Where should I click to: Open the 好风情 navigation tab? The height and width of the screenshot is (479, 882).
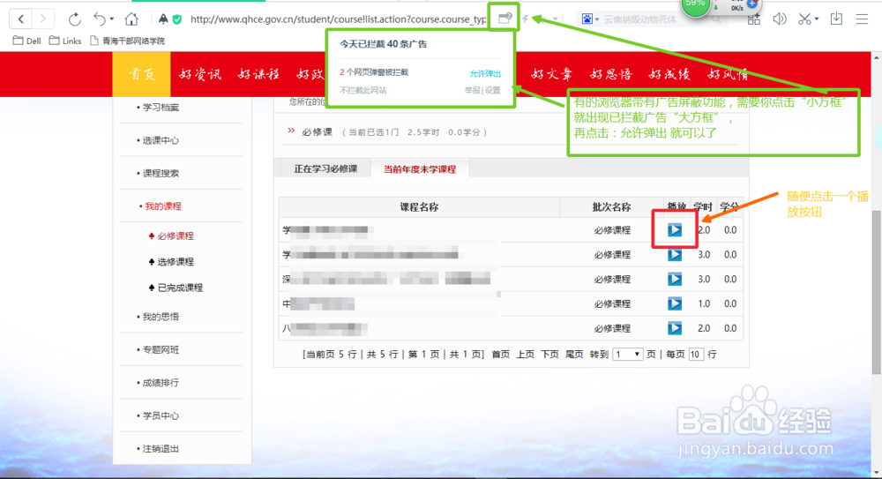[x=729, y=74]
